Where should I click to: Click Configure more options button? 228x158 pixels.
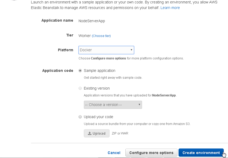pos(151,153)
